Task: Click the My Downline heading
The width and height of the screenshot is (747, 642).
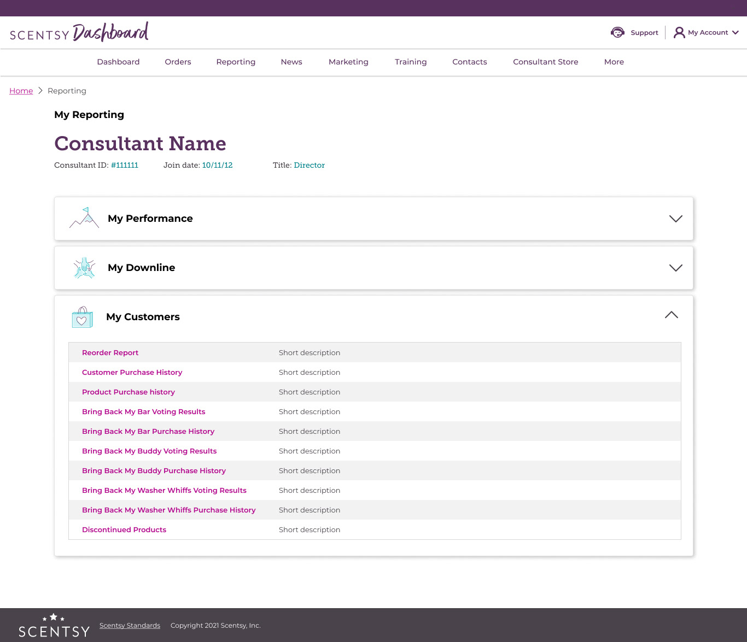Action: point(142,268)
